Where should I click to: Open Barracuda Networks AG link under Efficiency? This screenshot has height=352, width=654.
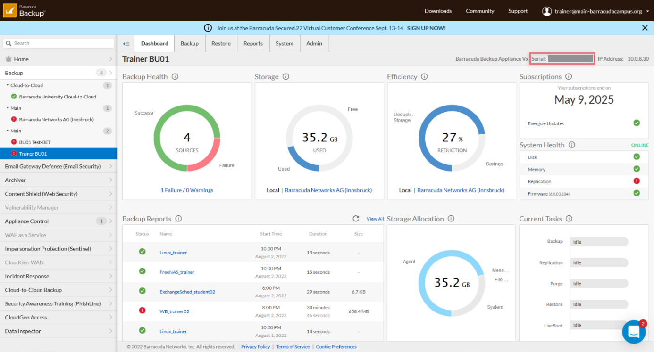pyautogui.click(x=461, y=190)
